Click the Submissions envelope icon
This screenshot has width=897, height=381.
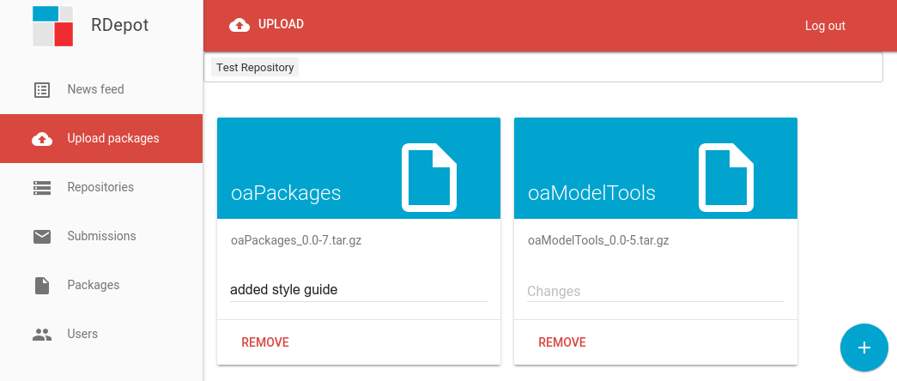tap(42, 236)
